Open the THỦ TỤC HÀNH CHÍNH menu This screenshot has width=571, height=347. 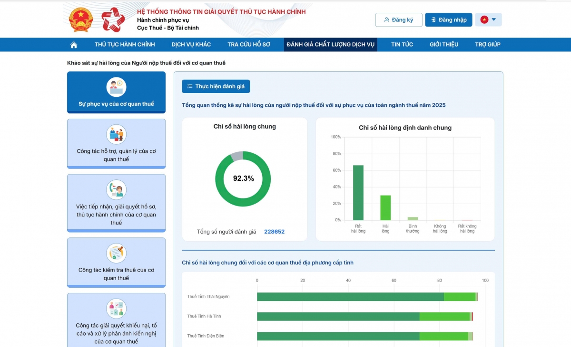125,45
